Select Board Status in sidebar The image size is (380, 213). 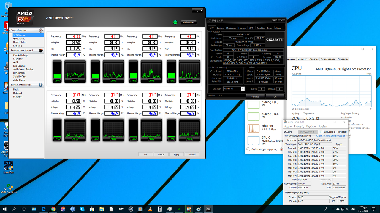20,42
